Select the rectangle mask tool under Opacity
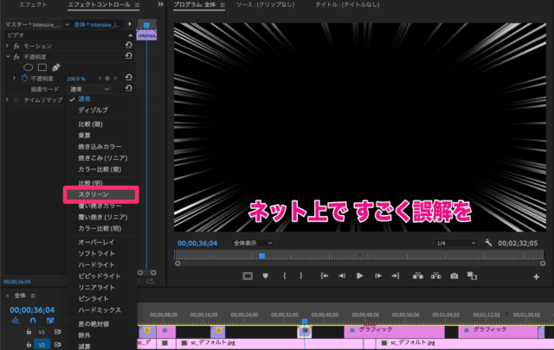Screen dimensions: 554x350 pos(42,67)
